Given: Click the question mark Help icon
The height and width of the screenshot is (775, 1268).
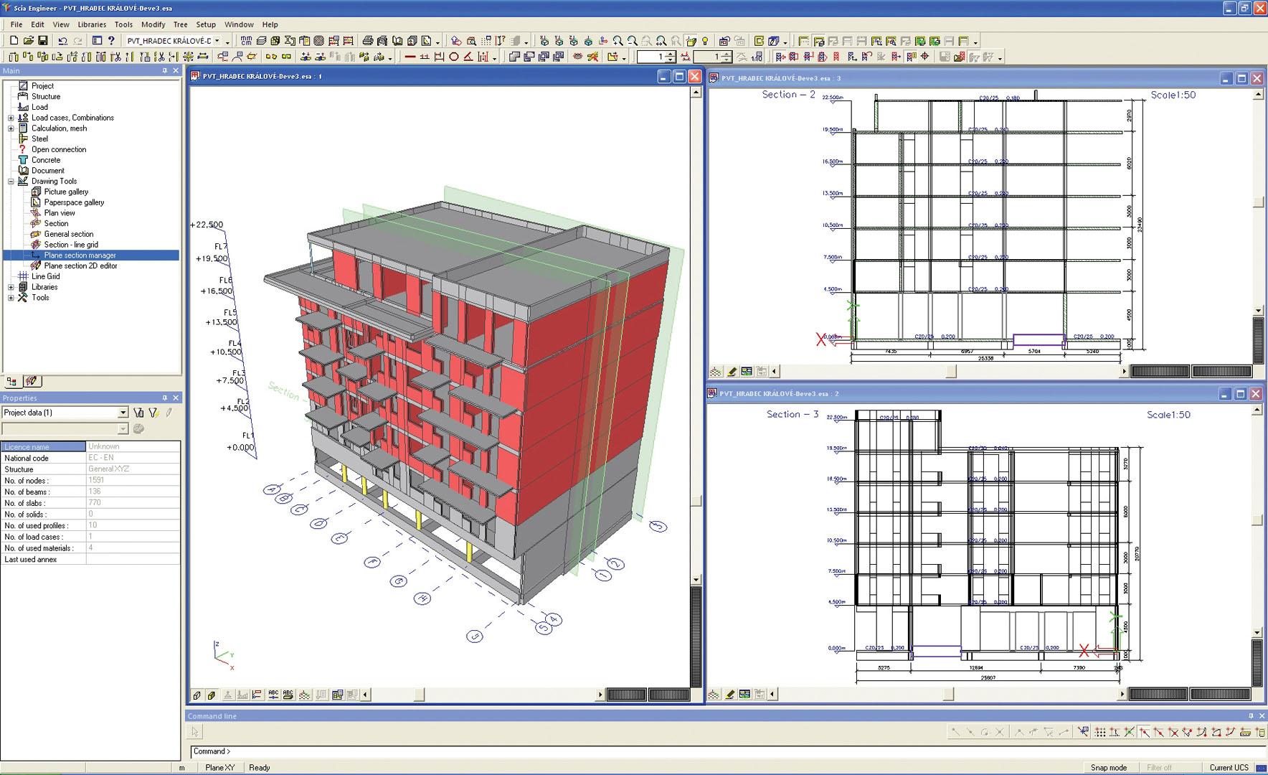Looking at the screenshot, I should click(111, 41).
